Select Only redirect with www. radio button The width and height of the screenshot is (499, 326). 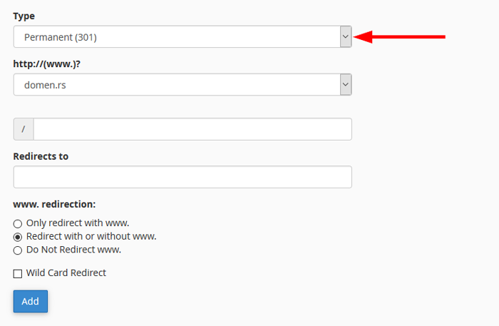click(x=18, y=223)
